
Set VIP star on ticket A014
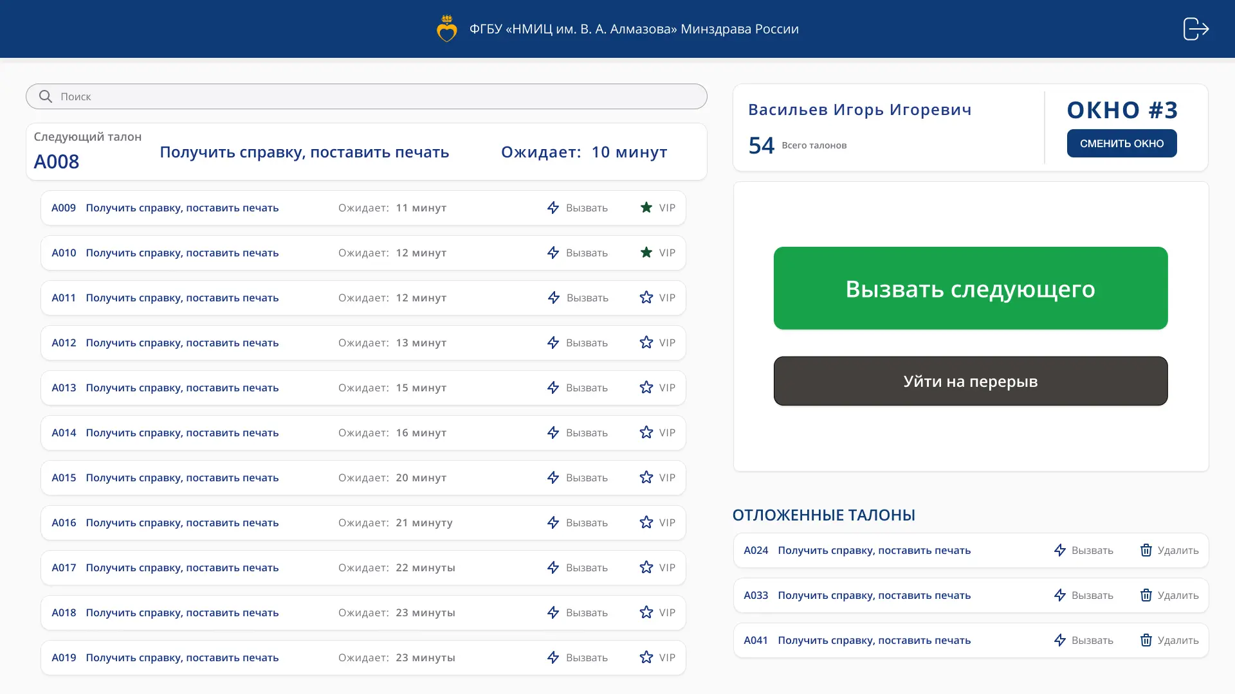click(x=646, y=432)
